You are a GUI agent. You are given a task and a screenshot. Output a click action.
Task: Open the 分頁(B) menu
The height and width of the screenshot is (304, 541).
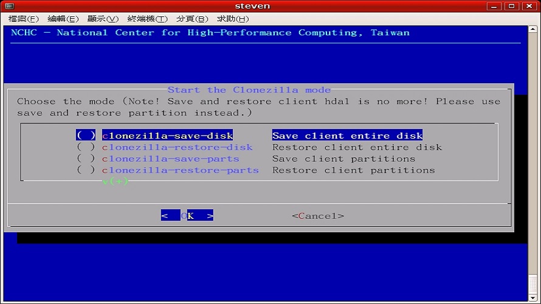[192, 19]
